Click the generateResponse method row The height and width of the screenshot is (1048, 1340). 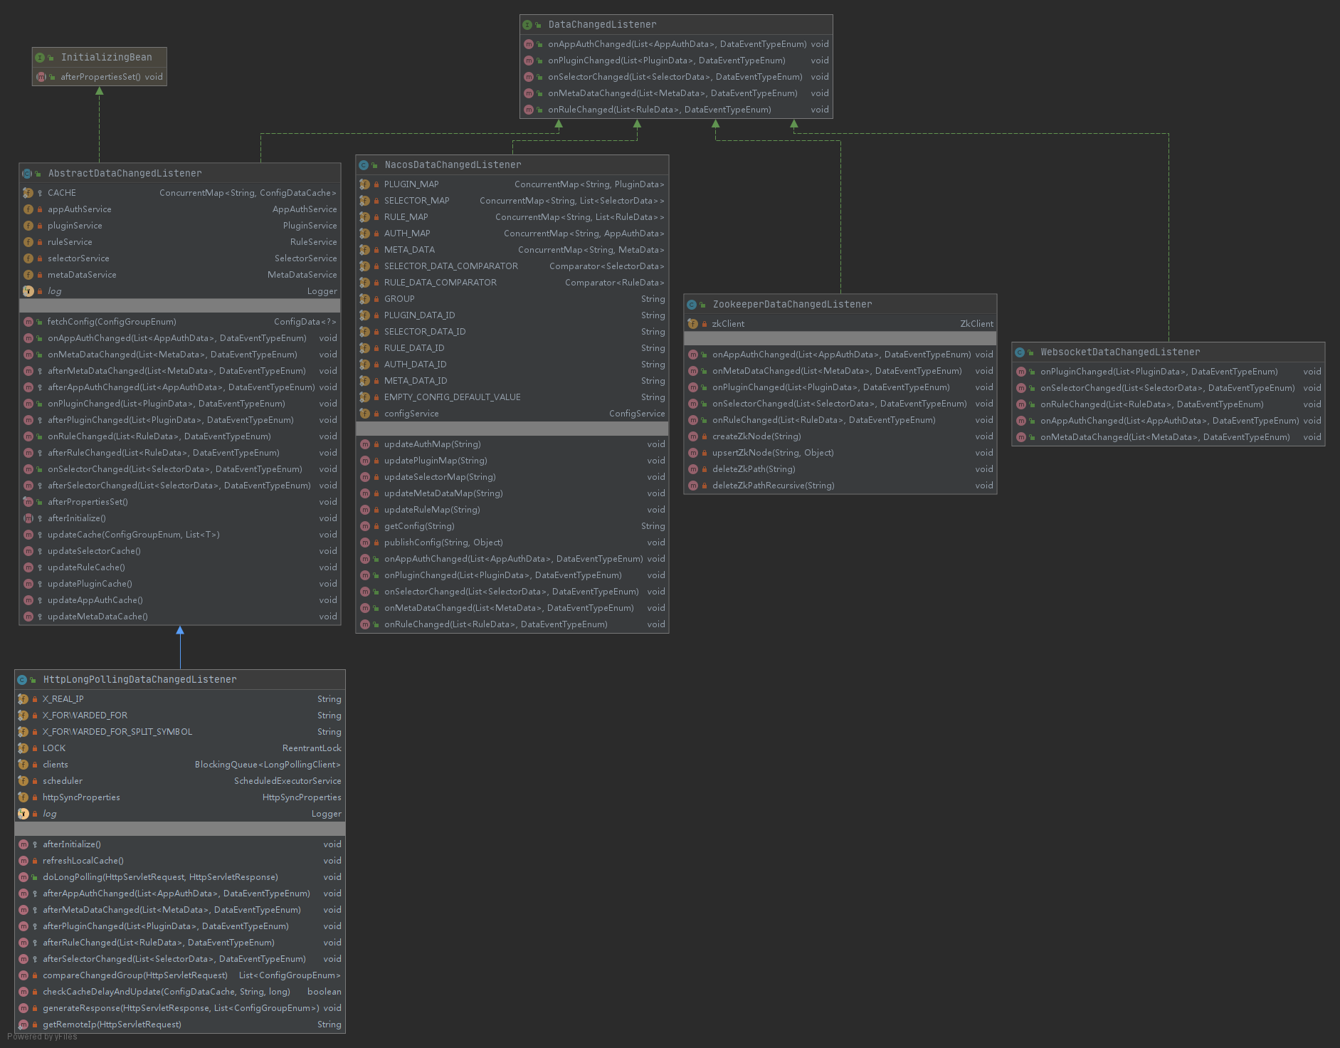point(180,1008)
